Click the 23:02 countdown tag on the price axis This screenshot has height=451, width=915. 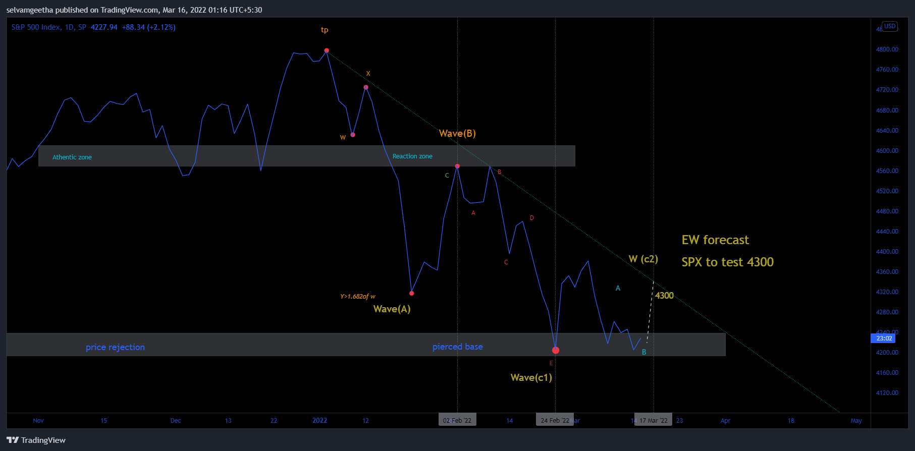tap(884, 339)
